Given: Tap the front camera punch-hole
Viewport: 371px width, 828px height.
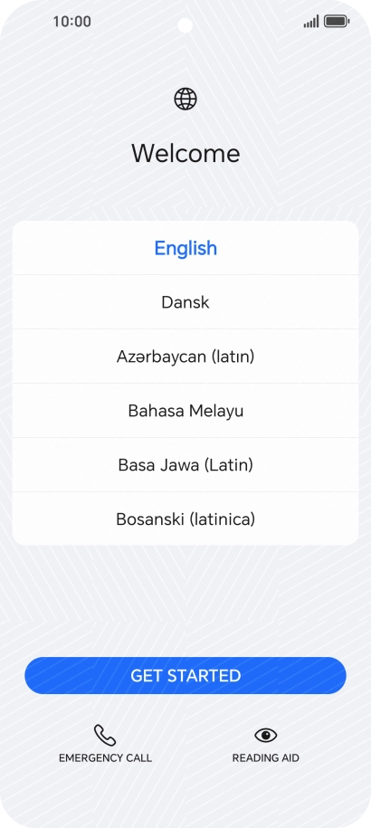Looking at the screenshot, I should point(185,24).
